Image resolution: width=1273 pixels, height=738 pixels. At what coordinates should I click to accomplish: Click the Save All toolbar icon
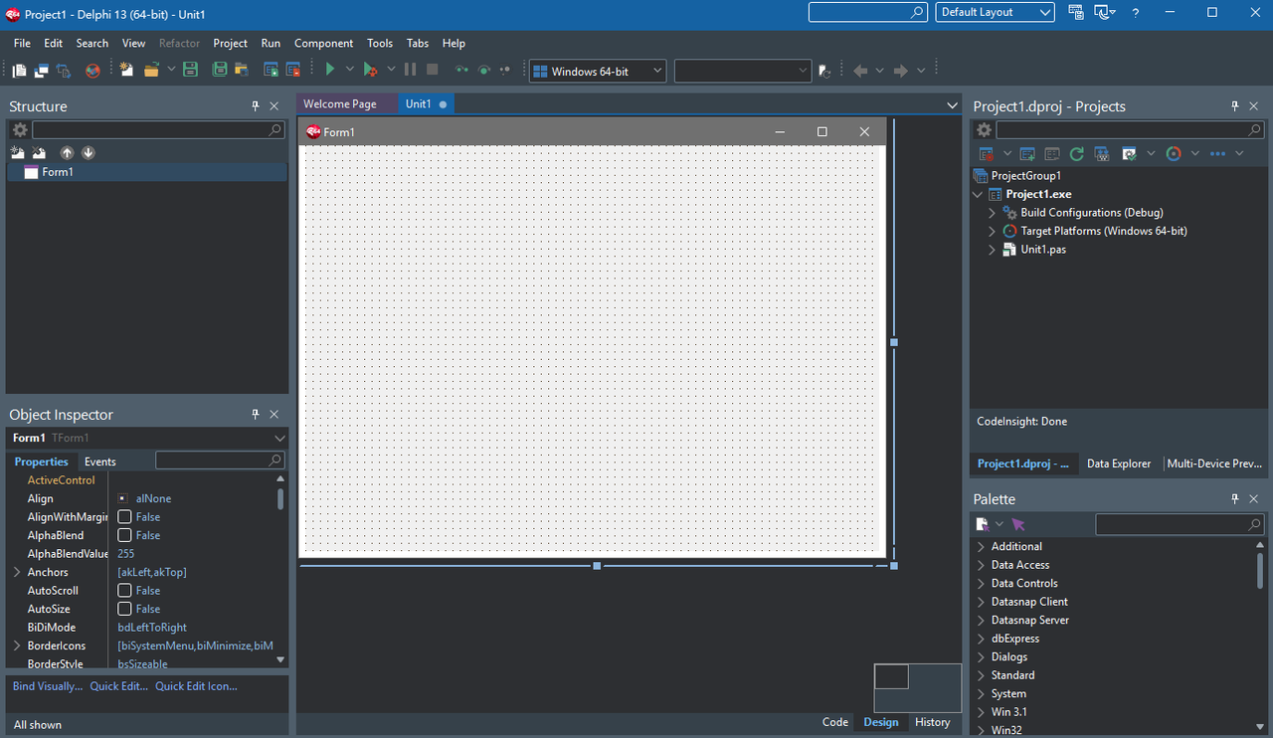(218, 70)
